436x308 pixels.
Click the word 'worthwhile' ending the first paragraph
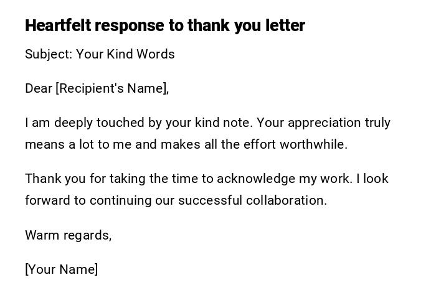[313, 144]
